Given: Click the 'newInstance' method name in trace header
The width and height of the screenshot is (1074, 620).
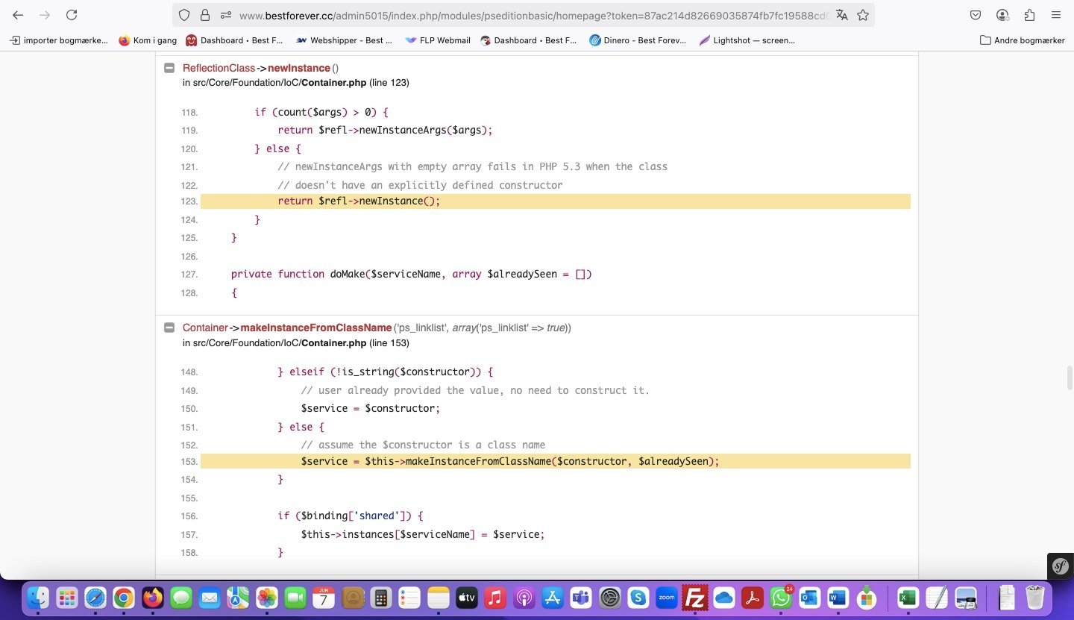Looking at the screenshot, I should coord(298,68).
